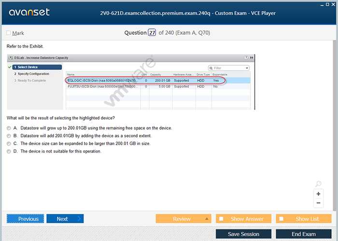The image size is (338, 241).
Task: Close the VCE Player window
Action: 332,4
